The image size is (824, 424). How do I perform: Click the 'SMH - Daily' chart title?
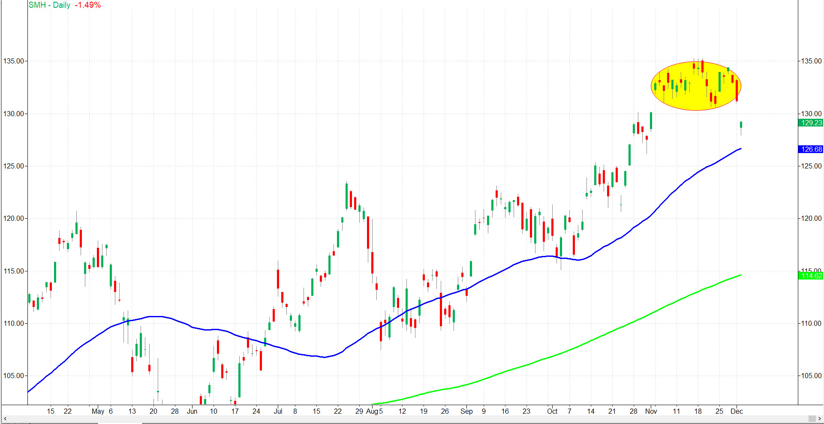tap(49, 5)
